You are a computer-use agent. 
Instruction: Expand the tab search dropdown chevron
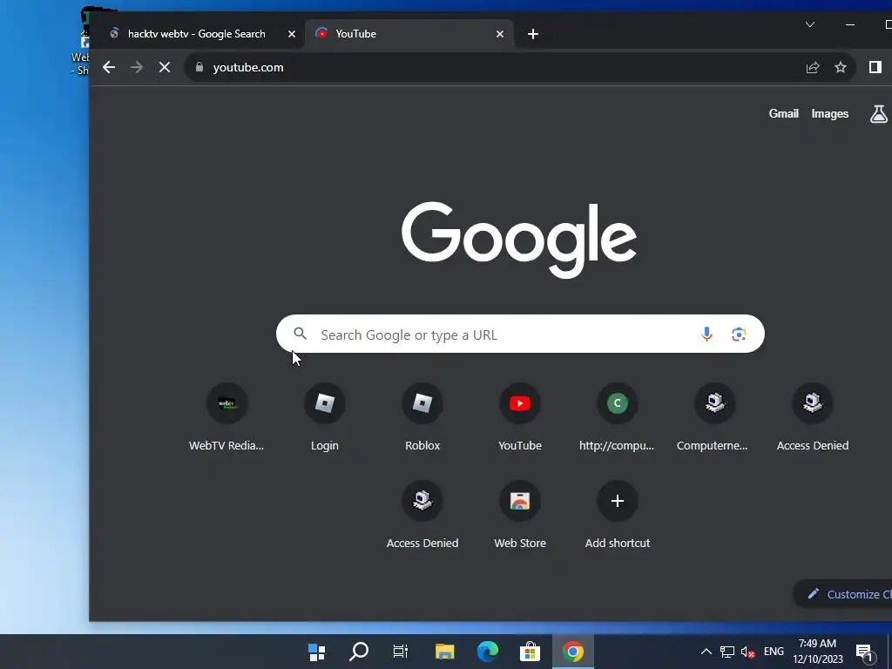coord(810,24)
